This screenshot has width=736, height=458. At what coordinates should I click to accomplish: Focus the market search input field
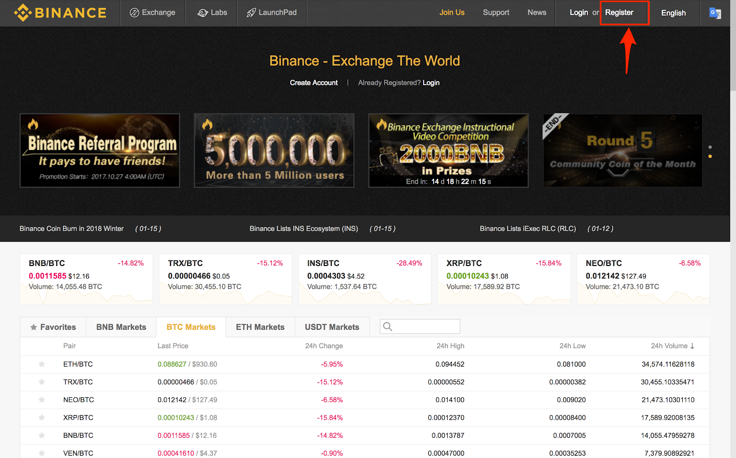[420, 327]
